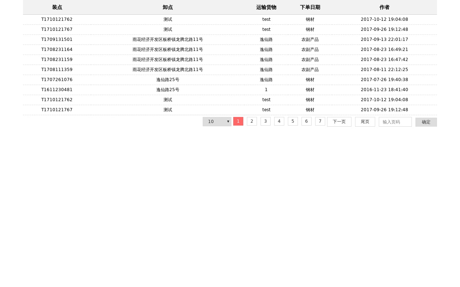460x287 pixels.
Task: Go to page 6
Action: tap(307, 121)
